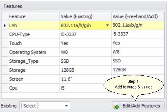Viewport: 167px width, 112px height.
Task: Select the Storage_Type feature cell
Action: (34, 61)
